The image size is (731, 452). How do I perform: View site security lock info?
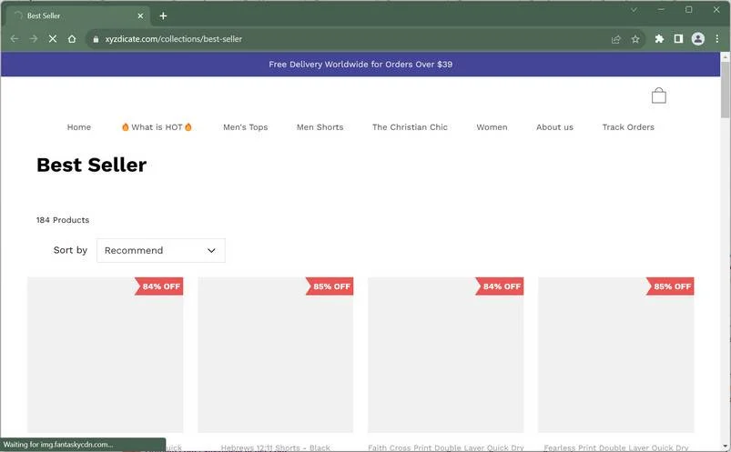tap(96, 39)
